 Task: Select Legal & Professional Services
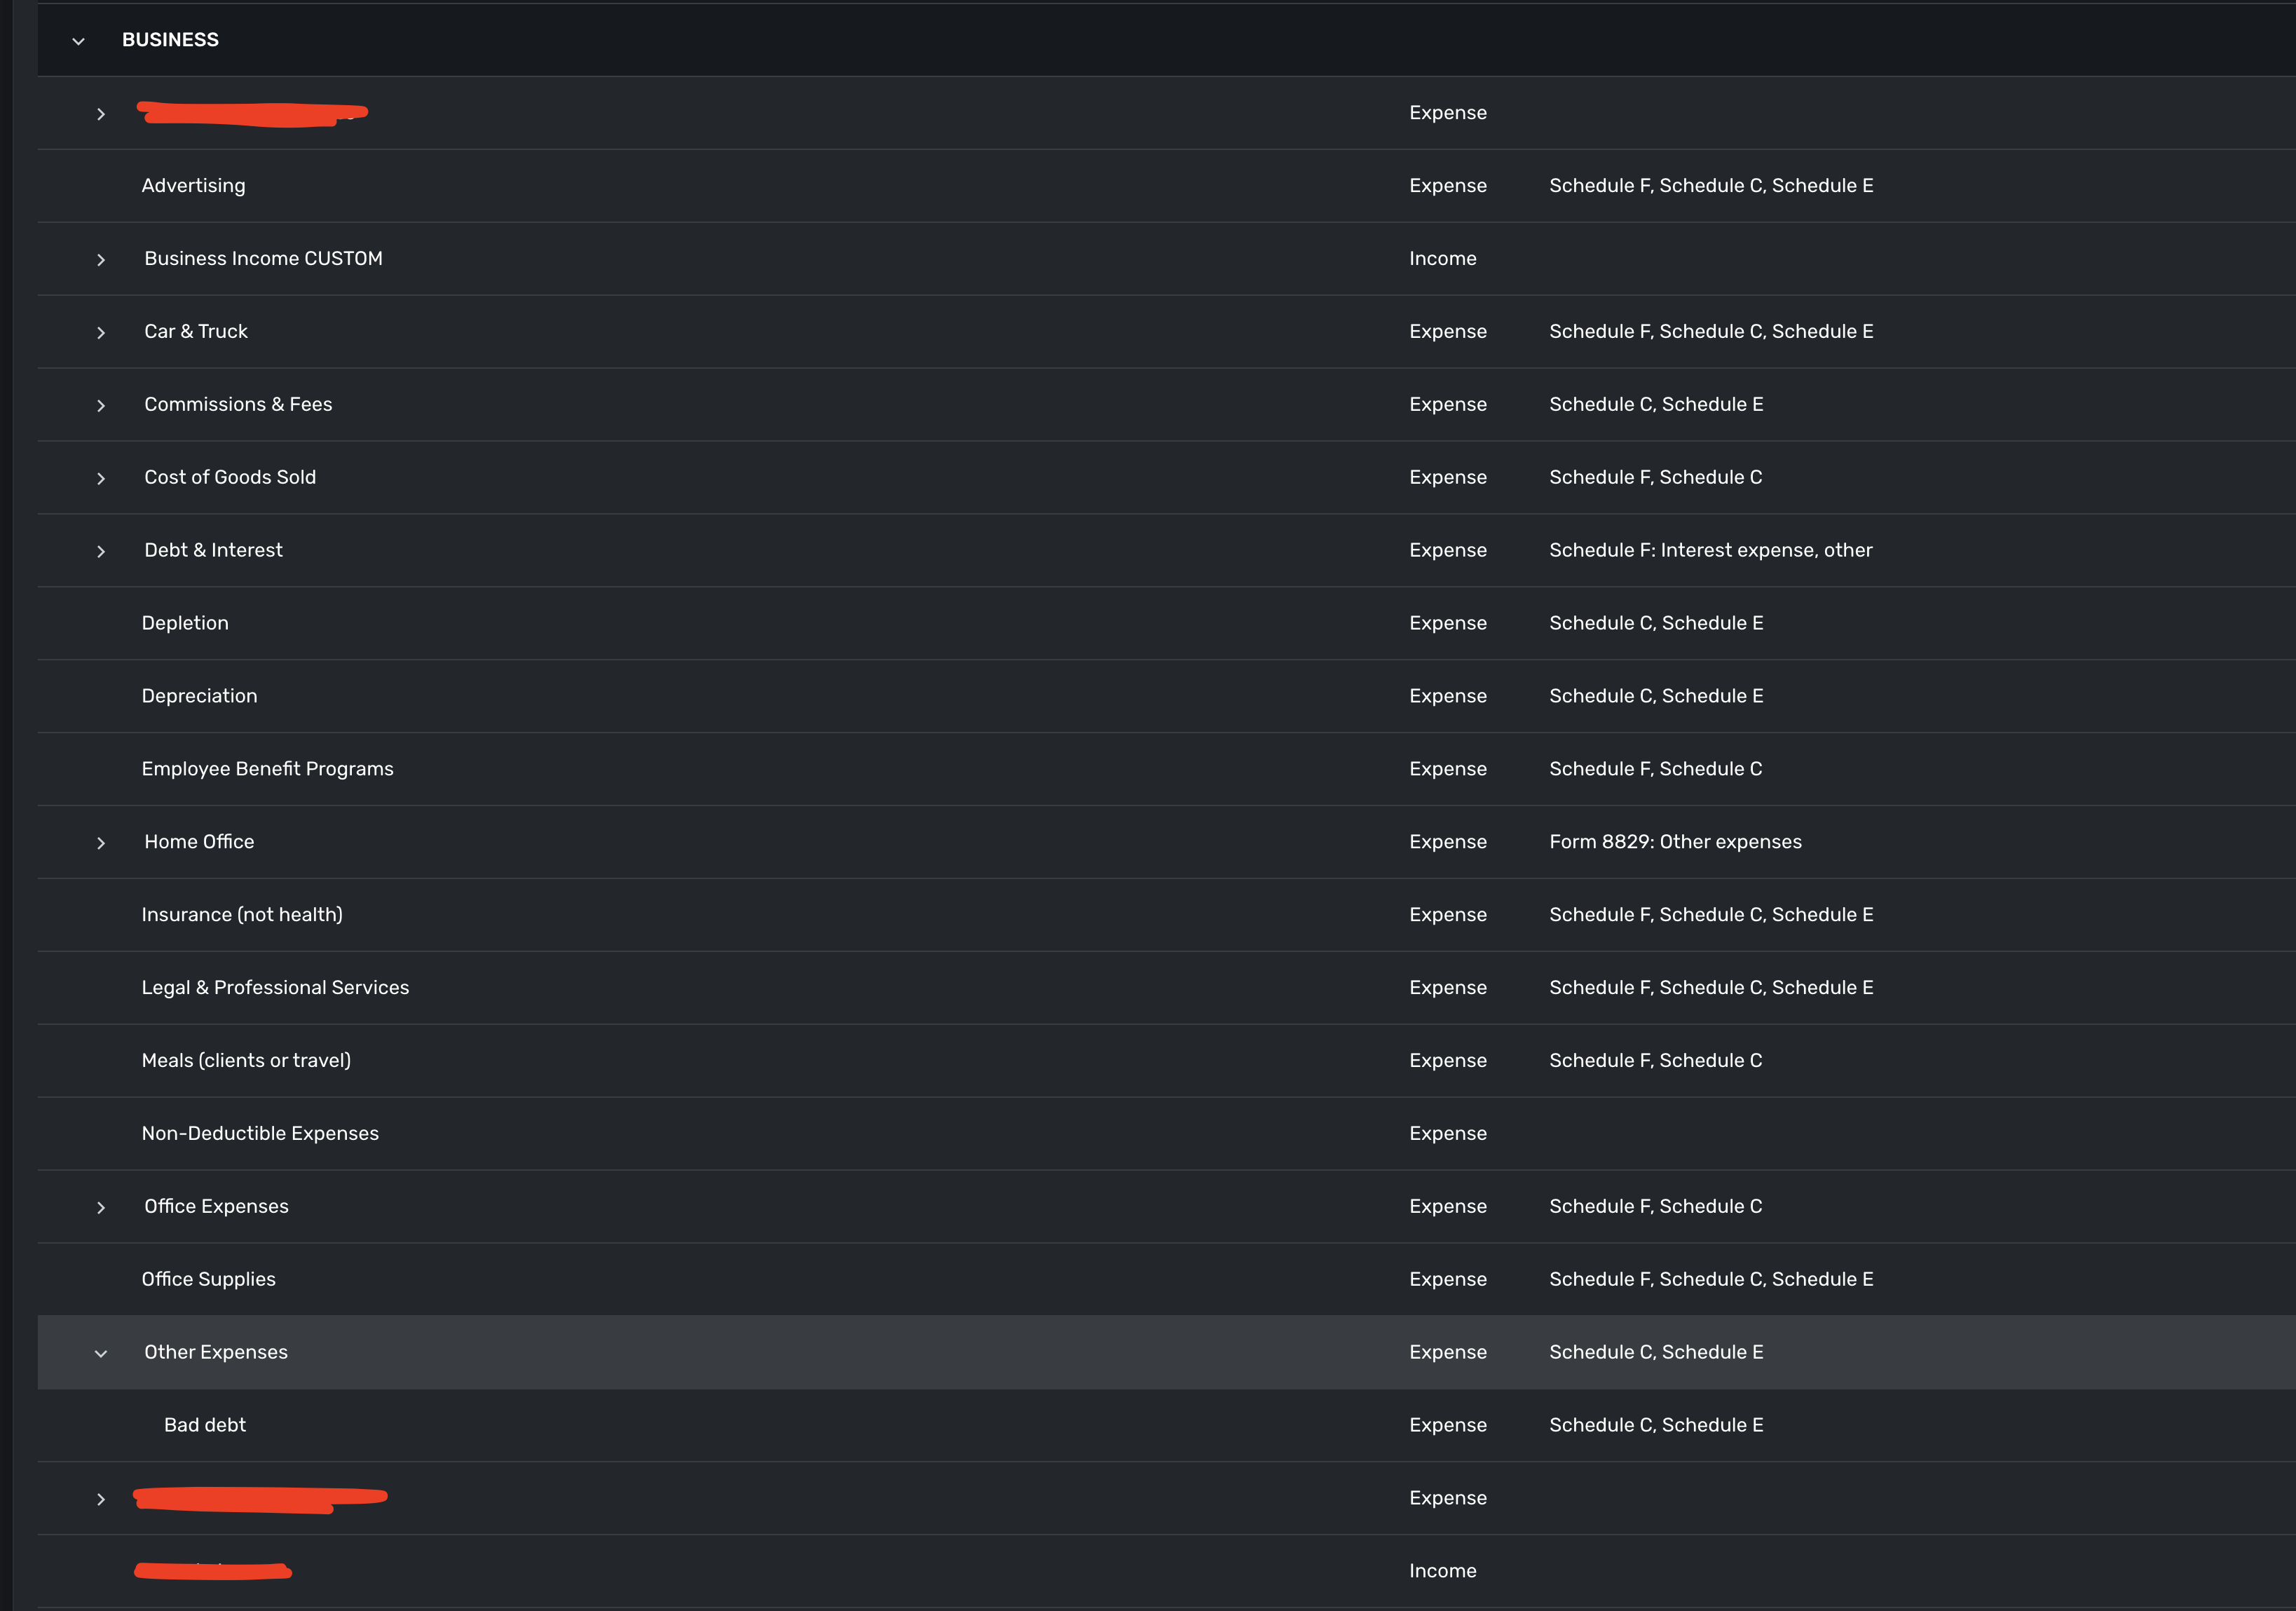pyautogui.click(x=276, y=987)
